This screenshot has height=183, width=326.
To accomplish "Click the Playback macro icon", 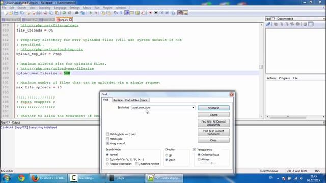I will click(161, 13).
